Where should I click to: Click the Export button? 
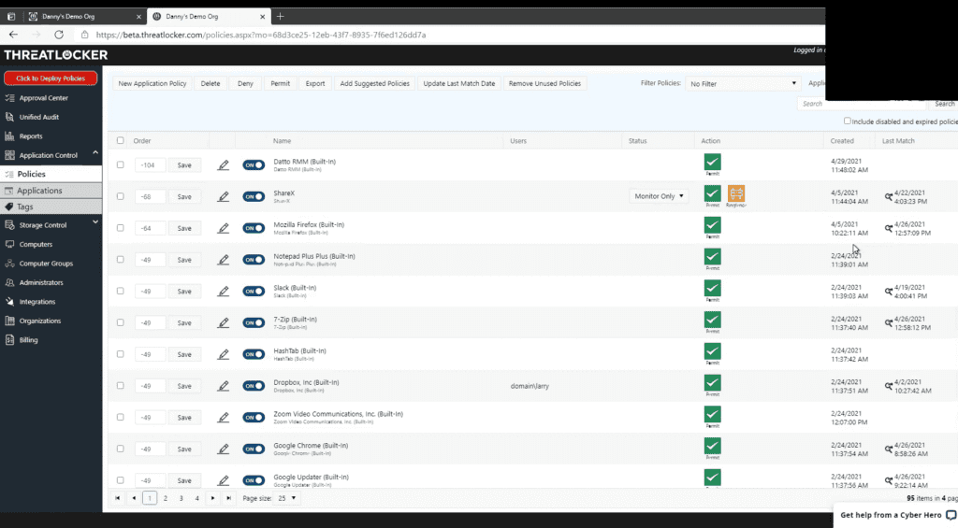pyautogui.click(x=315, y=83)
